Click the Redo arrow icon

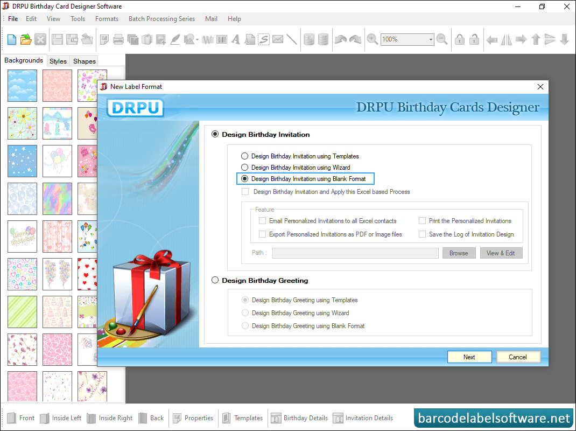tap(355, 39)
